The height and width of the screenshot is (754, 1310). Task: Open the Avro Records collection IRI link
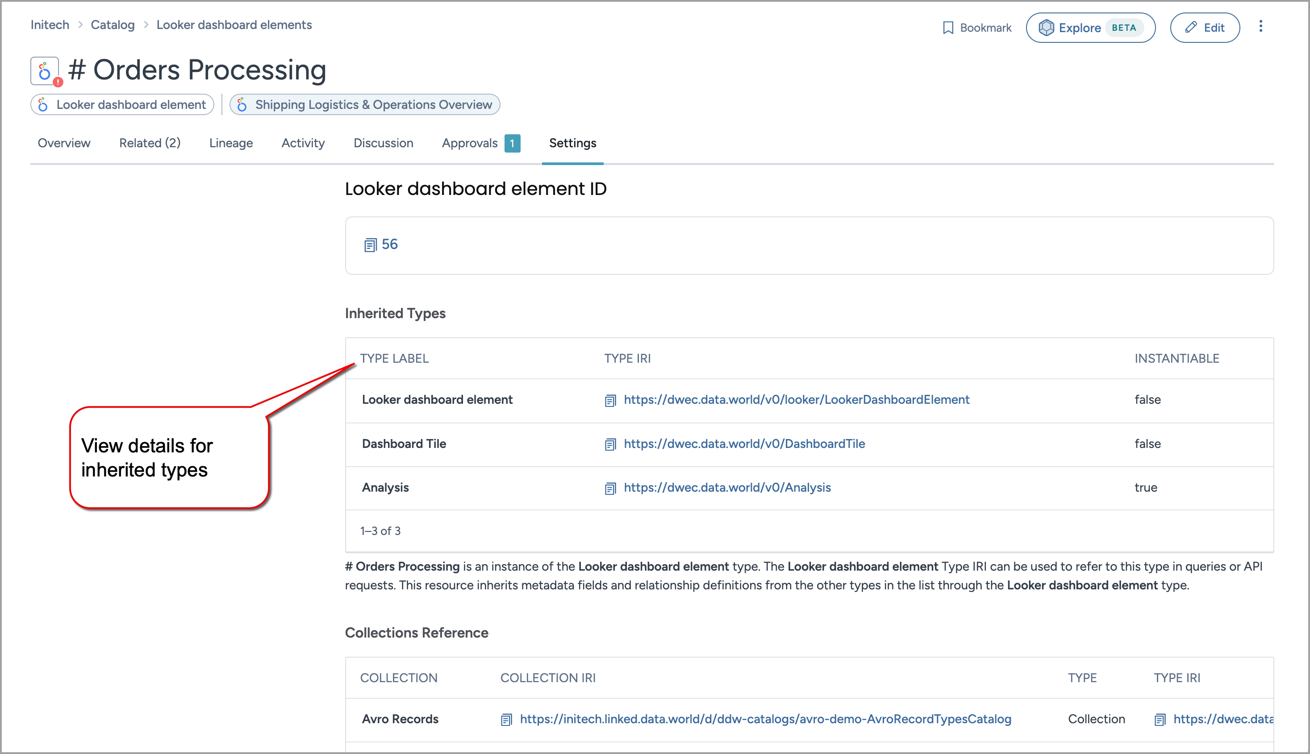tap(765, 719)
